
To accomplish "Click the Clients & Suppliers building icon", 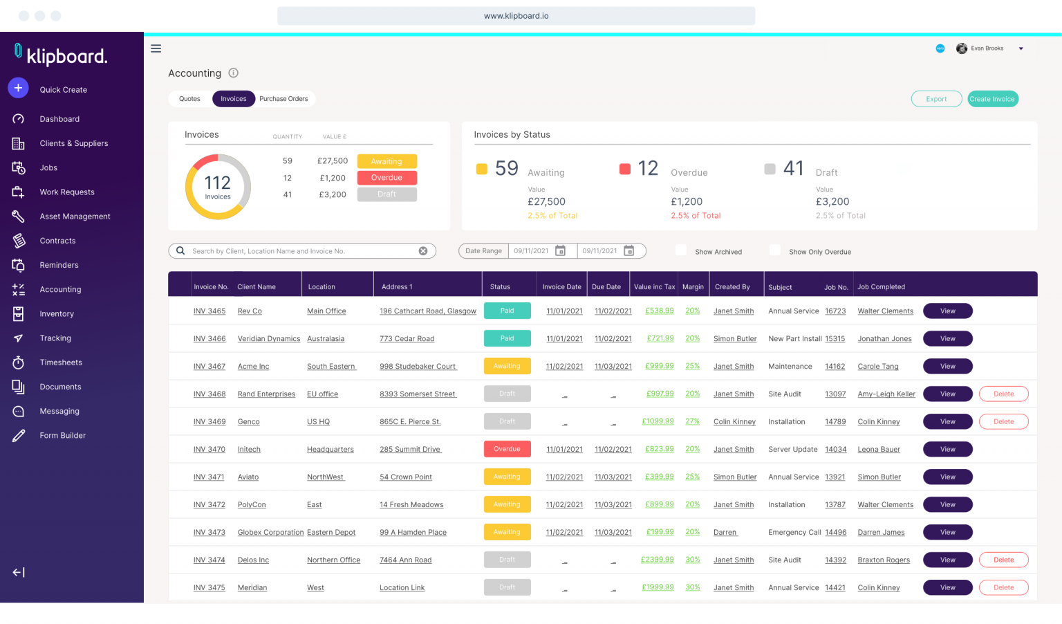I will pos(19,143).
